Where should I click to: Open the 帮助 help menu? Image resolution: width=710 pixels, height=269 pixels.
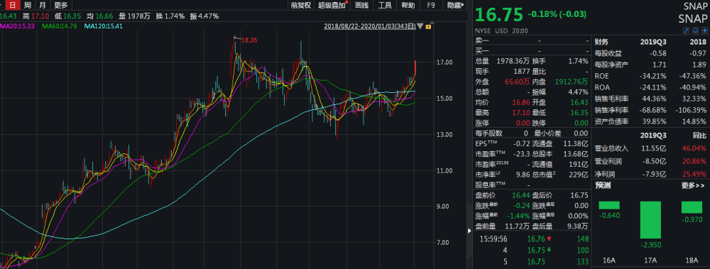click(408, 5)
